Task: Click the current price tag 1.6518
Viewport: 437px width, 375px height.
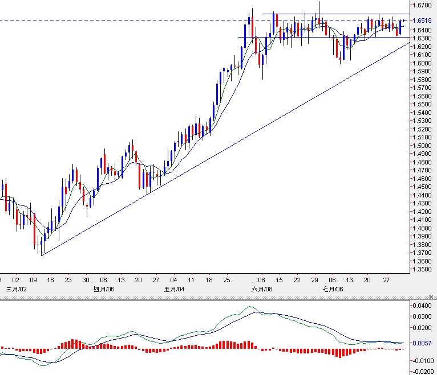Action: point(422,20)
